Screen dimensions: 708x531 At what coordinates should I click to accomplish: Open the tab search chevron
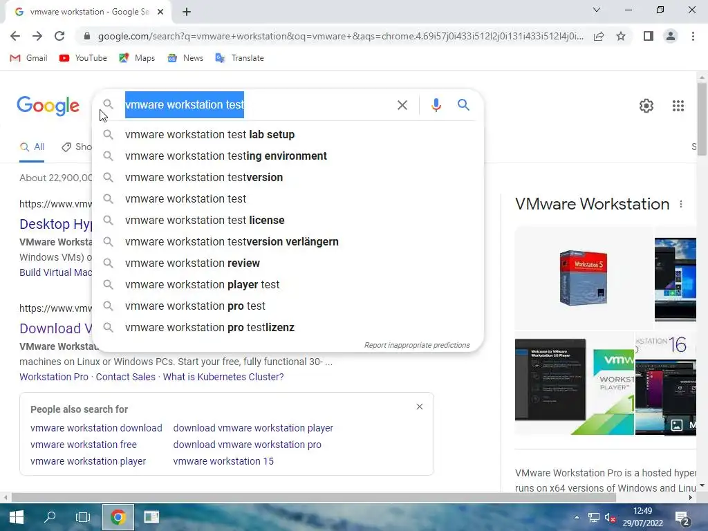tap(597, 10)
